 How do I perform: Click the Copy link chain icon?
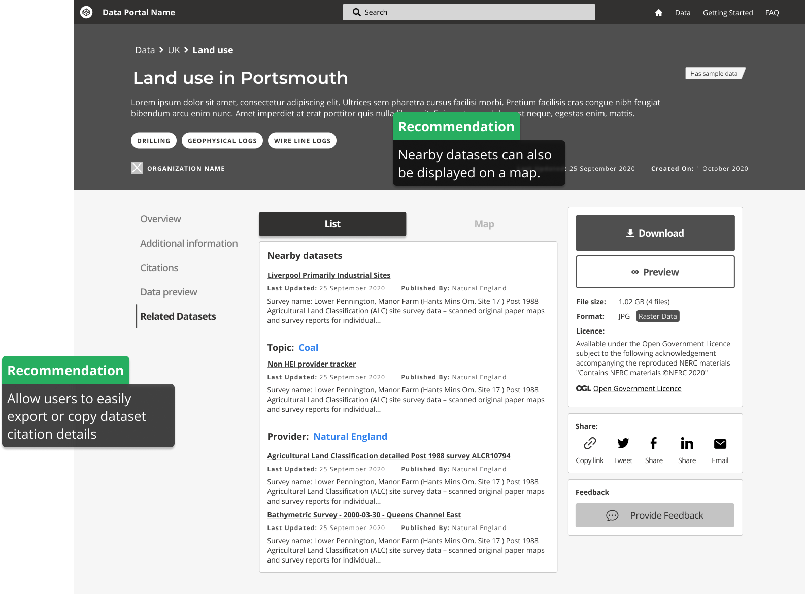point(590,443)
